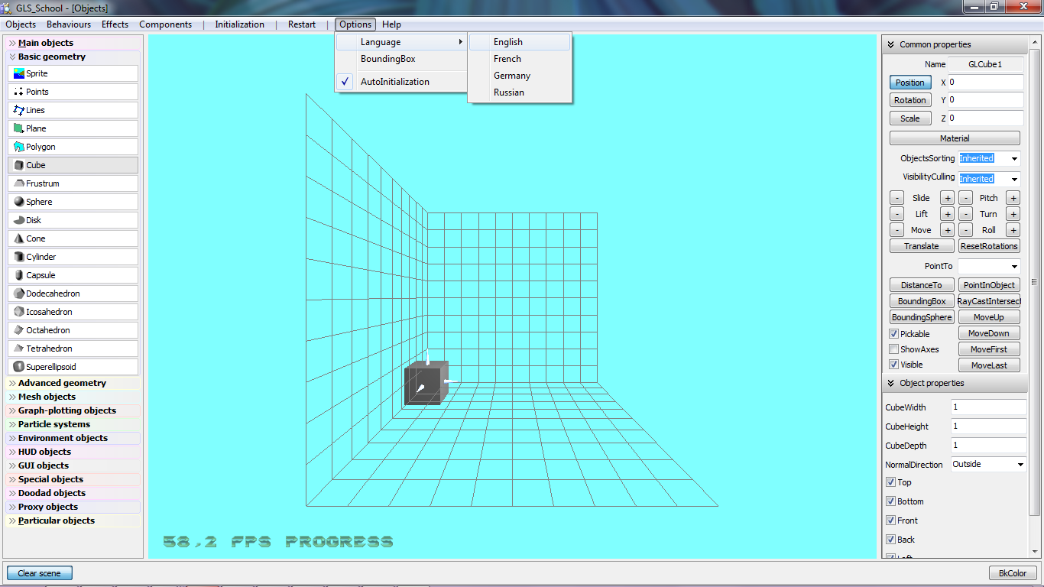Viewport: 1044px width, 587px height.
Task: Choose the Polygon object icon
Action: point(19,147)
